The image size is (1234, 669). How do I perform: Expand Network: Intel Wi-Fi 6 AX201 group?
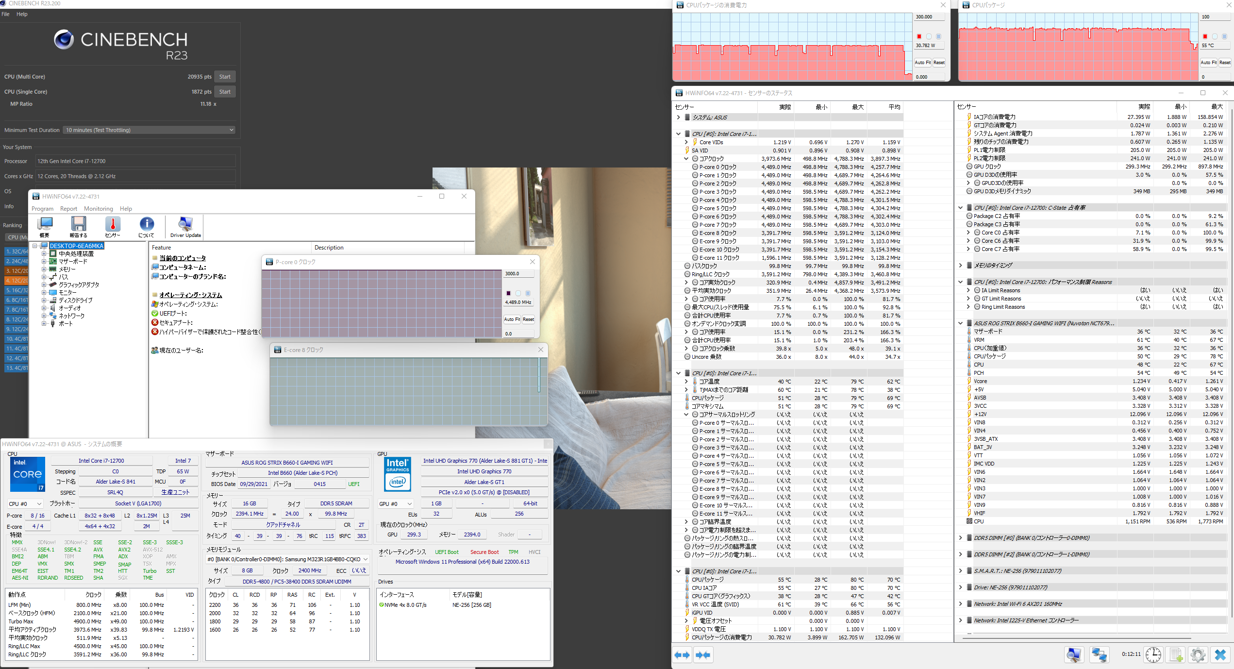[960, 604]
